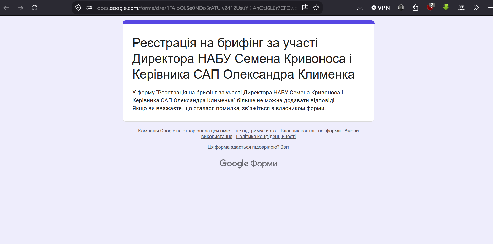This screenshot has width=493, height=244.
Task: Open the 'Власник контактної форми' link
Action: (311, 131)
